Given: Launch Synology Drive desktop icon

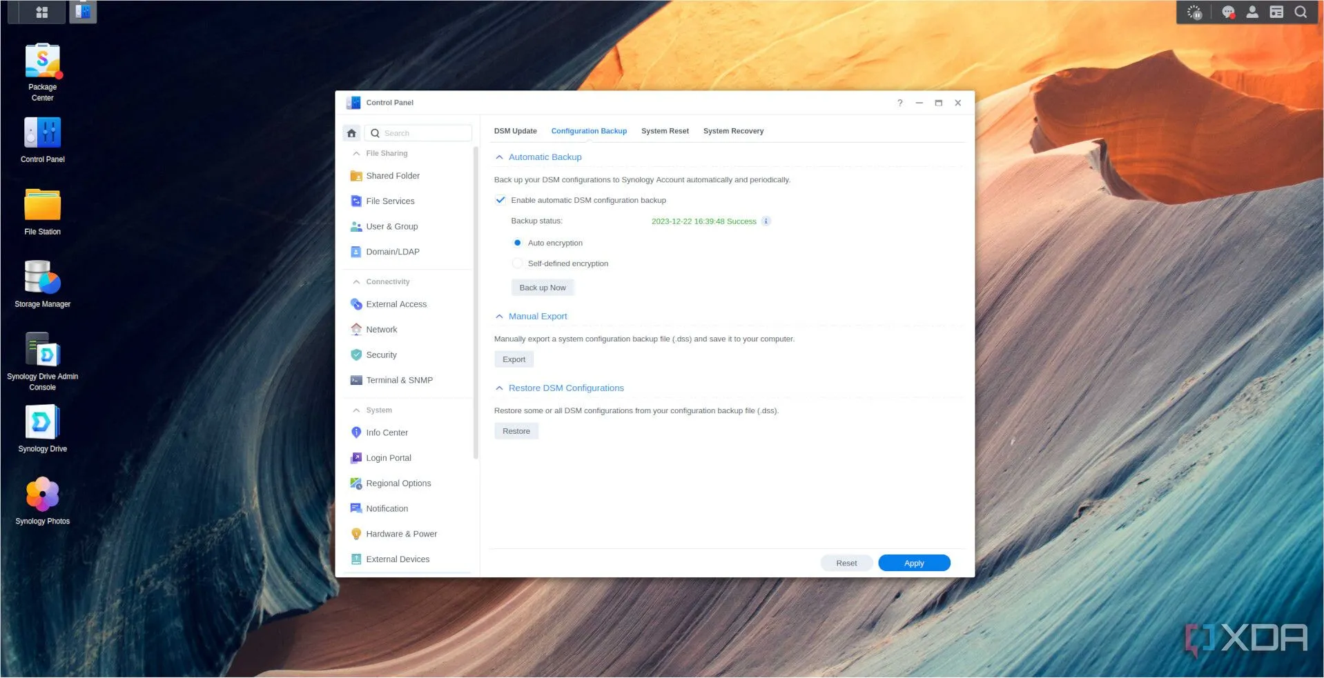Looking at the screenshot, I should (43, 429).
